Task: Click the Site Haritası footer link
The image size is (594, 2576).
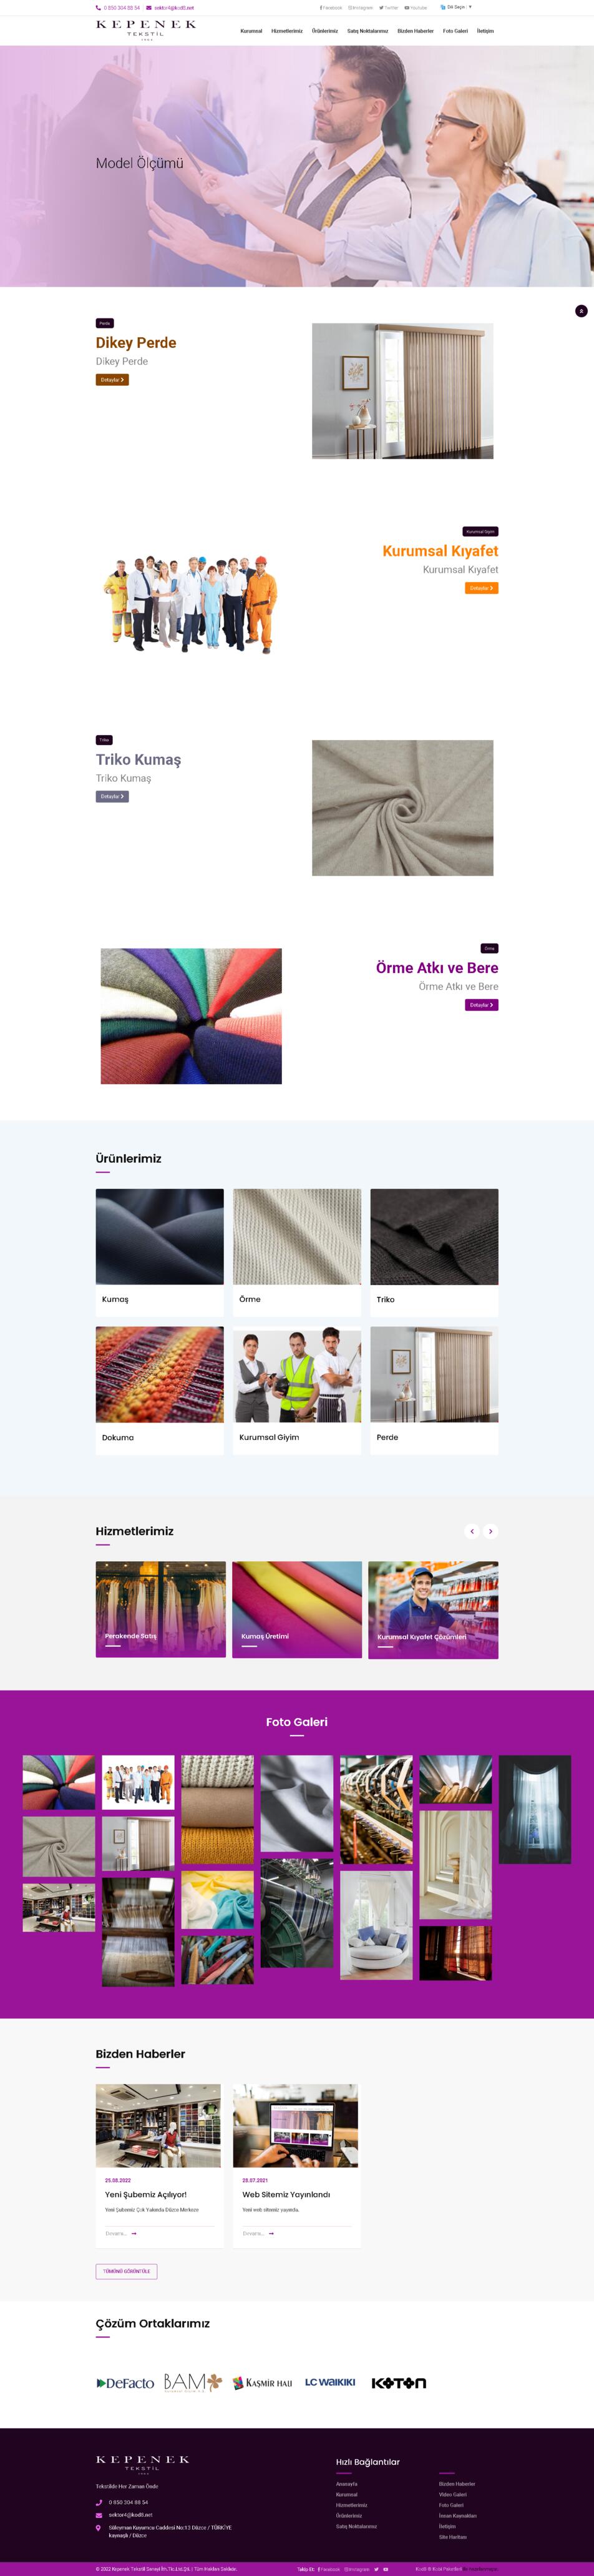Action: 452,2537
